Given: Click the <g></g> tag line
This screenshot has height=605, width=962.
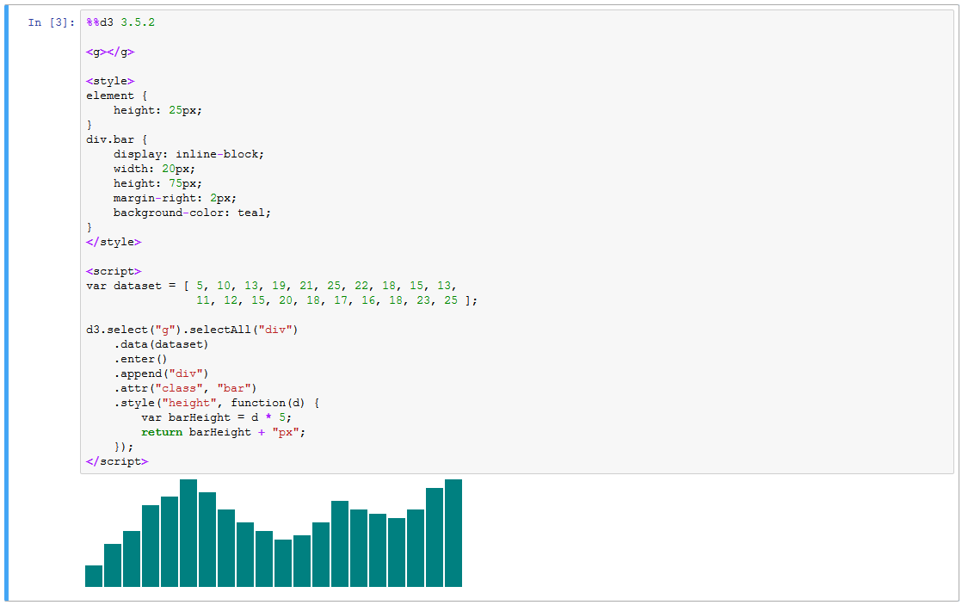Looking at the screenshot, I should point(110,52).
